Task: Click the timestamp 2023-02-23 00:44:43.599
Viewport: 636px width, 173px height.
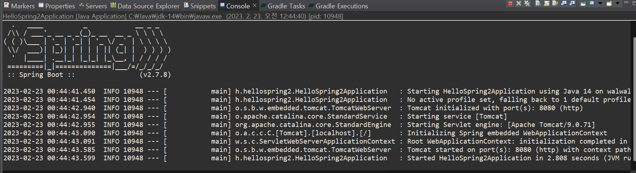Action: coord(49,158)
